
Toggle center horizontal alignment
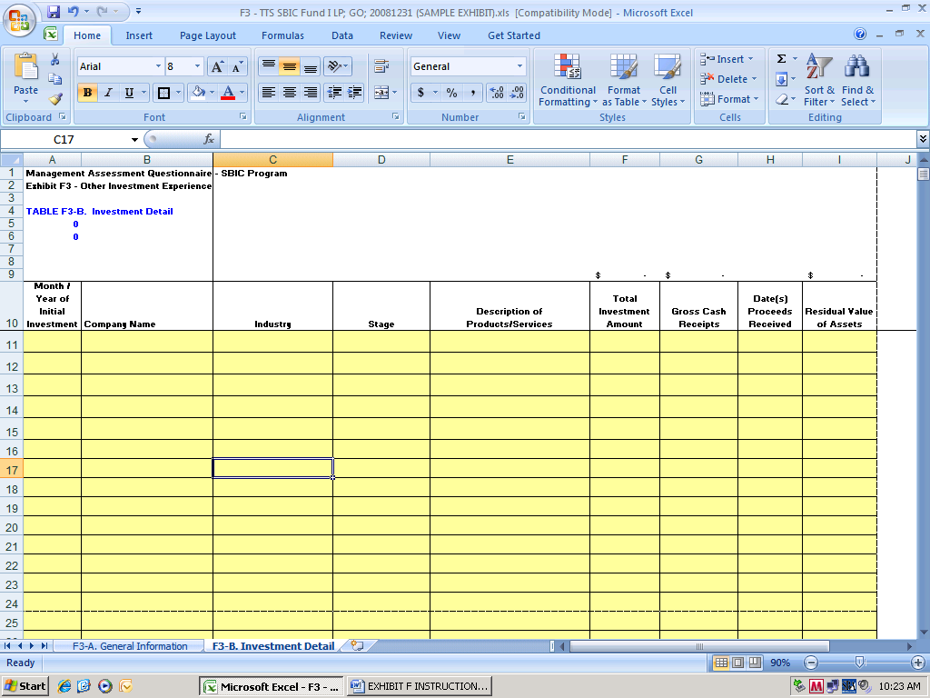tap(289, 93)
